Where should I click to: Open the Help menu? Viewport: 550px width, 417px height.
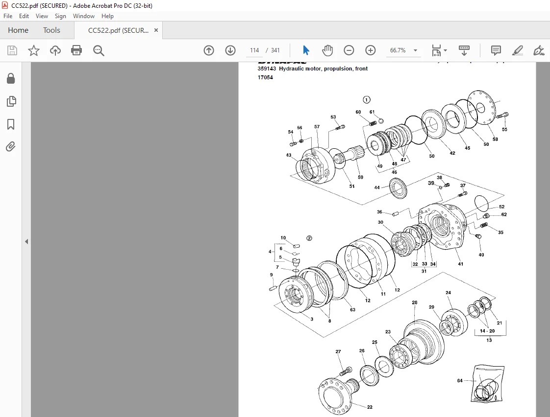pyautogui.click(x=107, y=16)
